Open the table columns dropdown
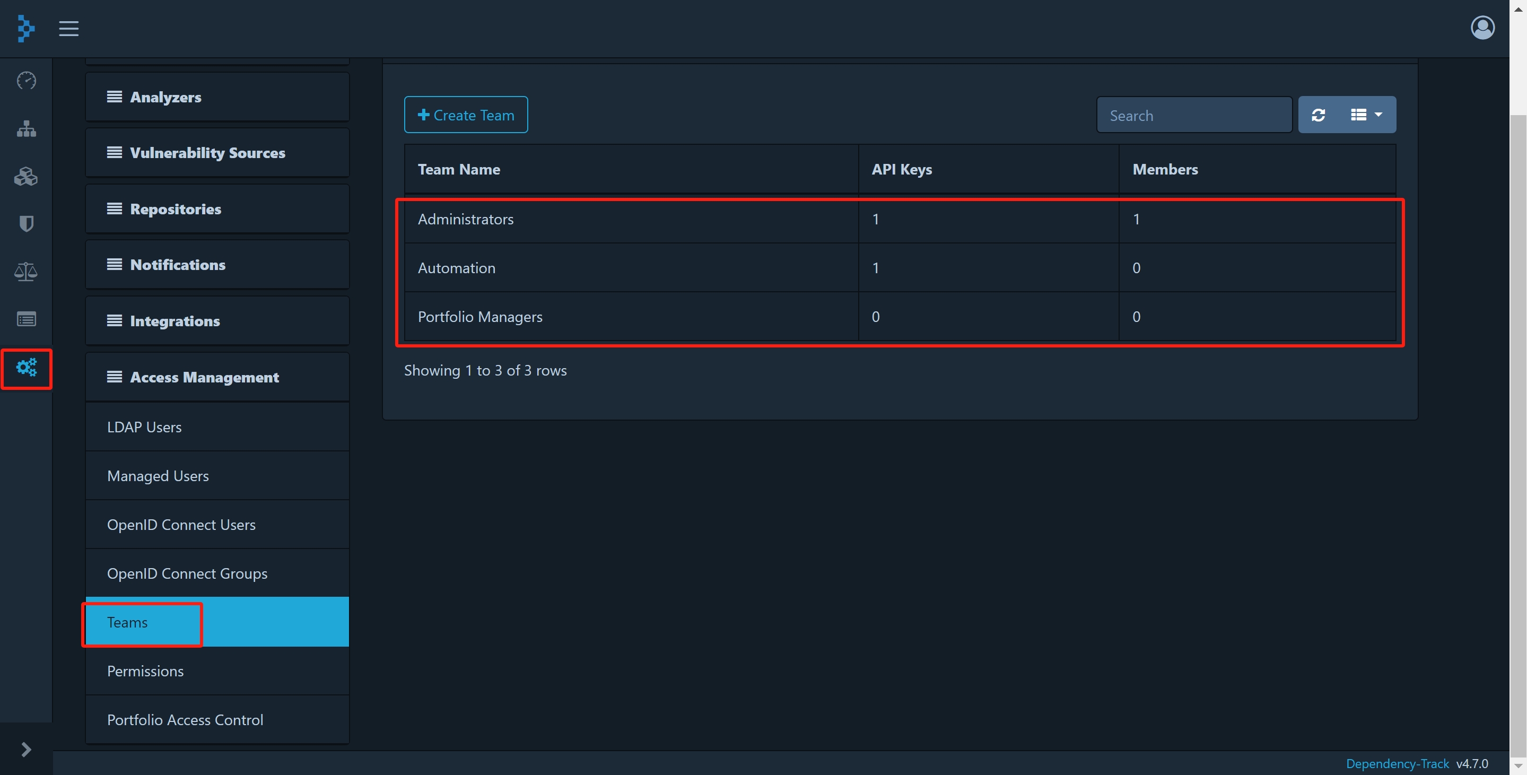Viewport: 1527px width, 775px height. (x=1366, y=115)
